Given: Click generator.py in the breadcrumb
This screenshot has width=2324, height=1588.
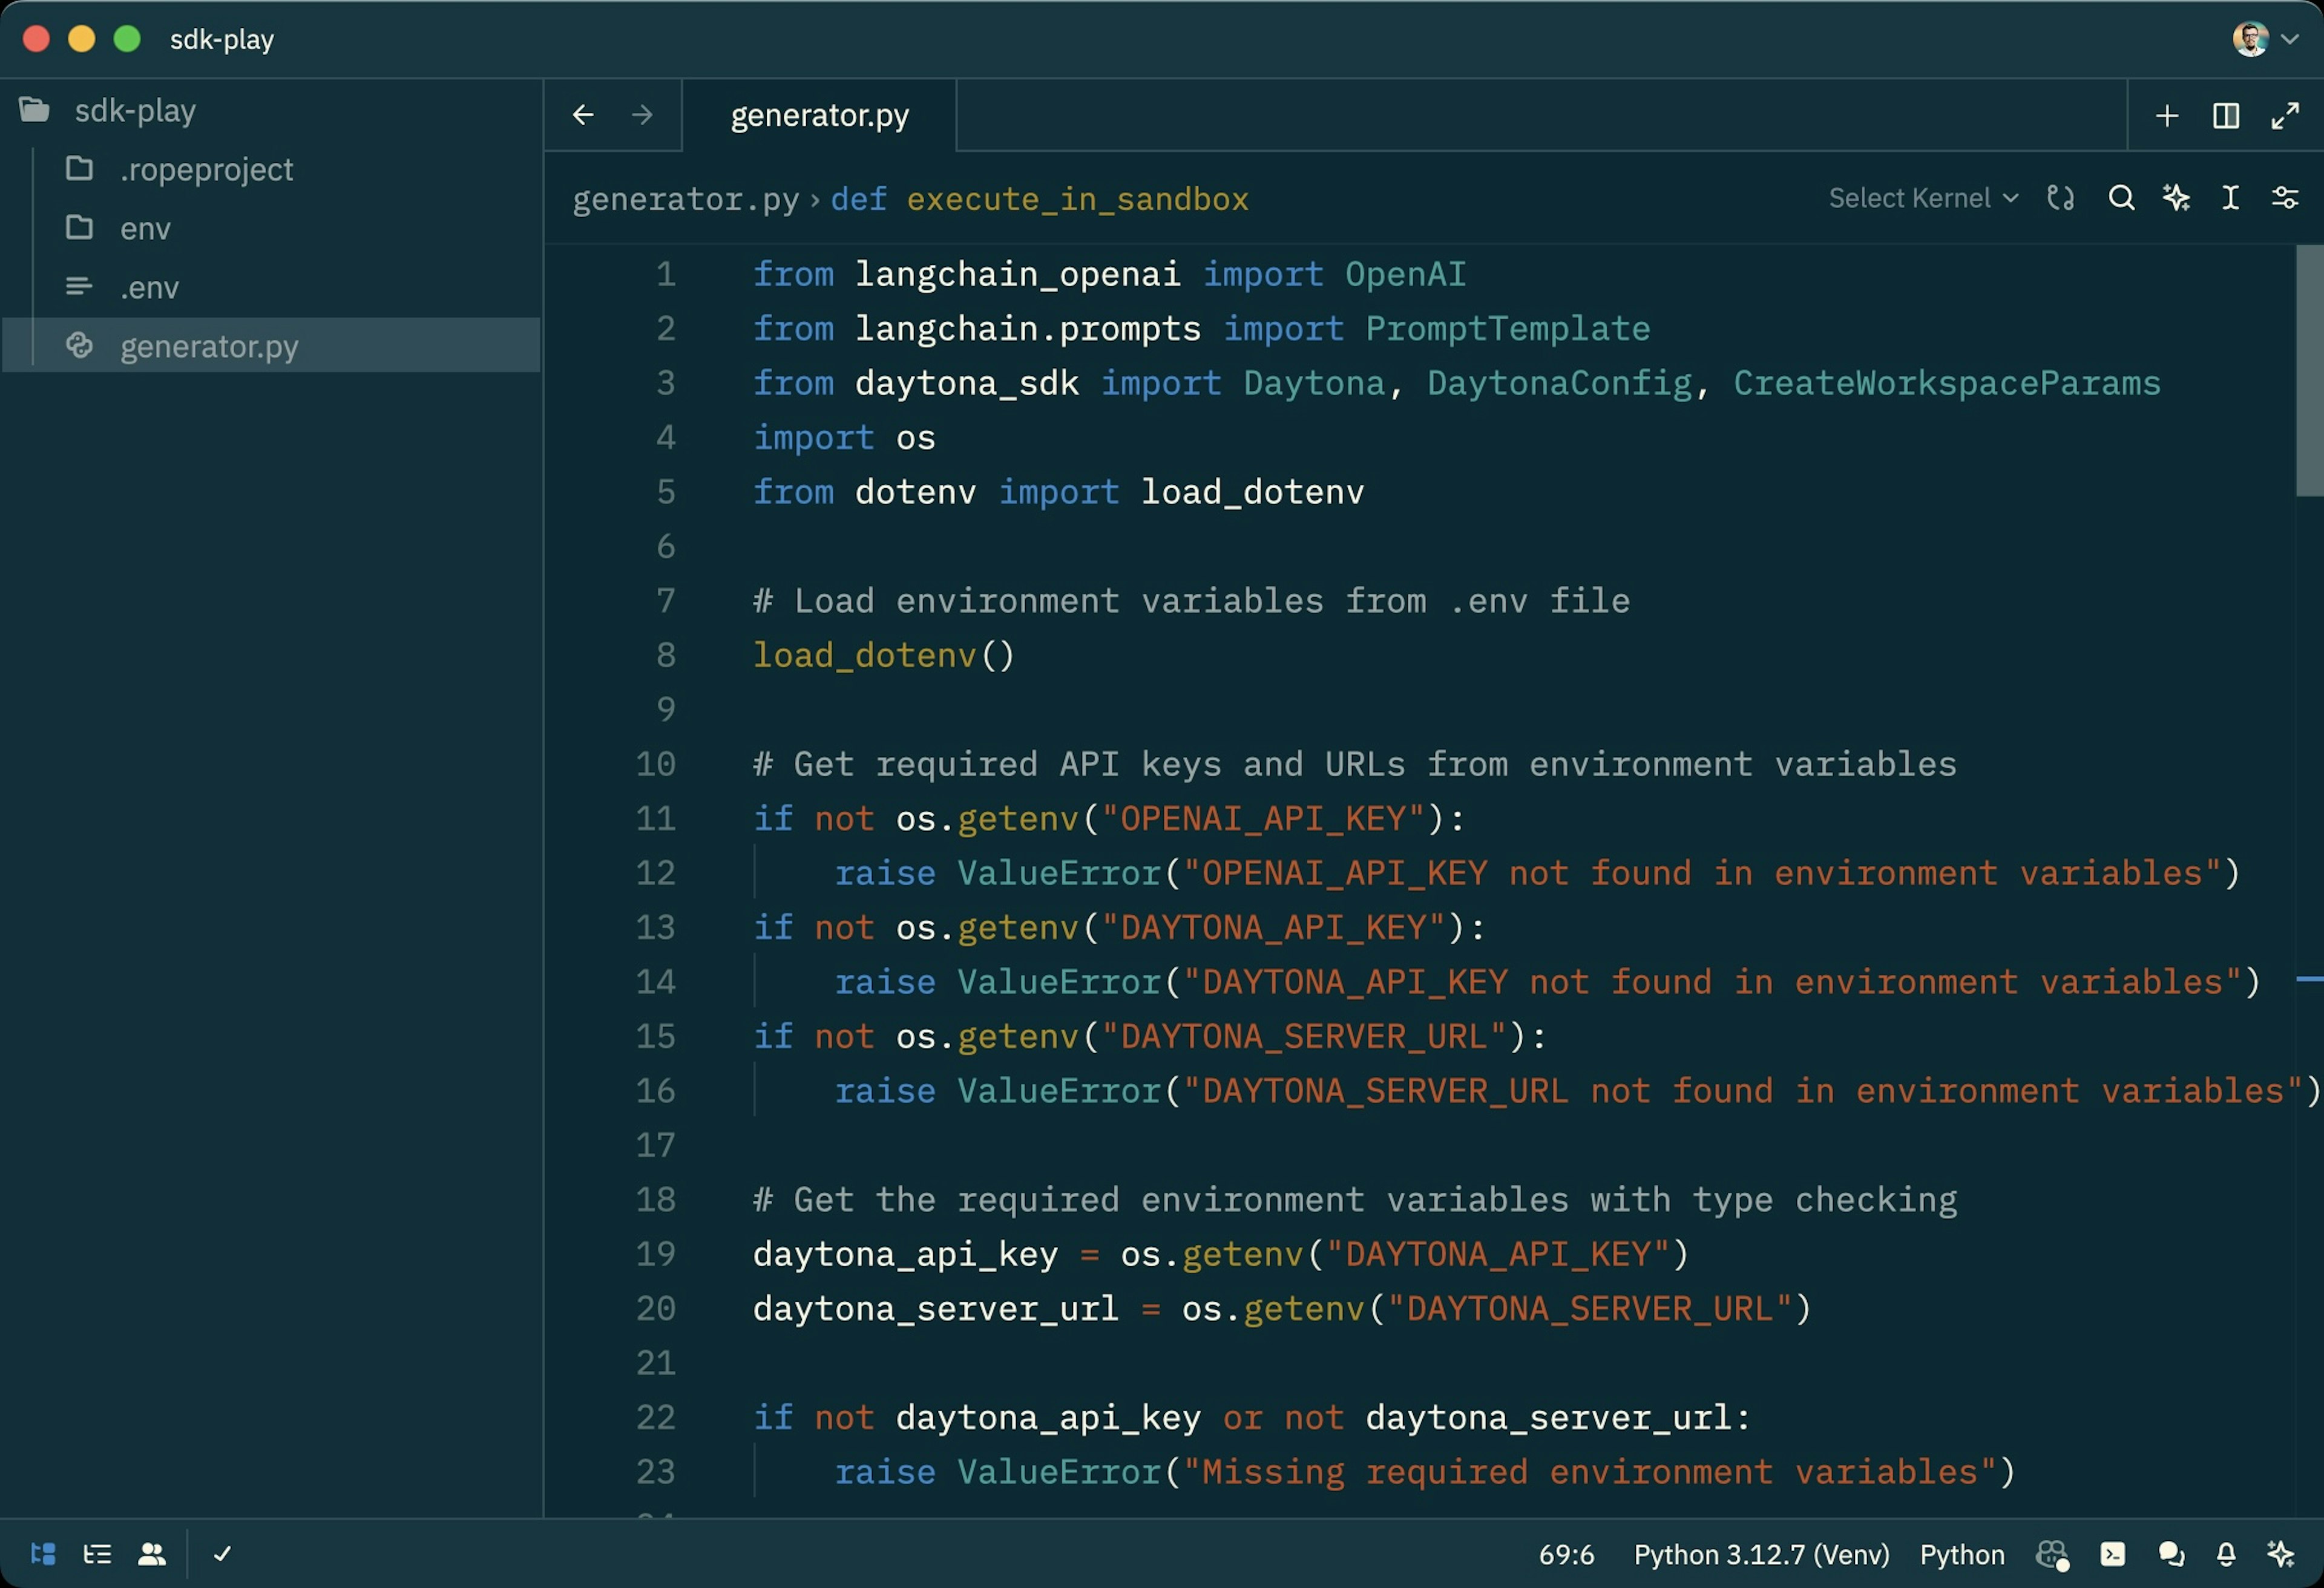Looking at the screenshot, I should pos(685,199).
